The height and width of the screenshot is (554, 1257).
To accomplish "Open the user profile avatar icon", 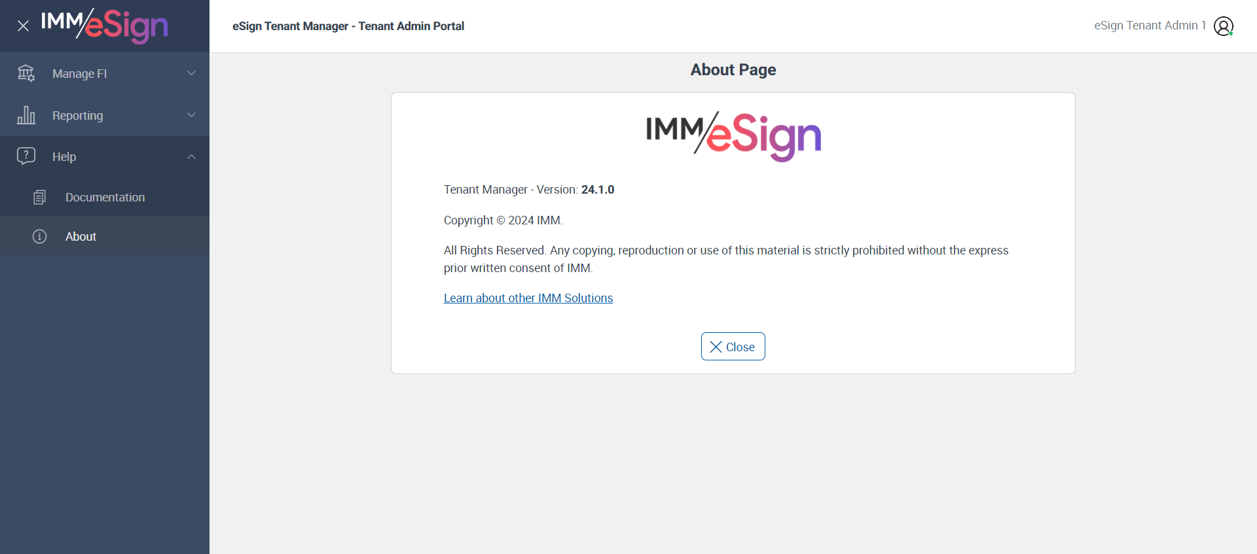I will (1224, 26).
